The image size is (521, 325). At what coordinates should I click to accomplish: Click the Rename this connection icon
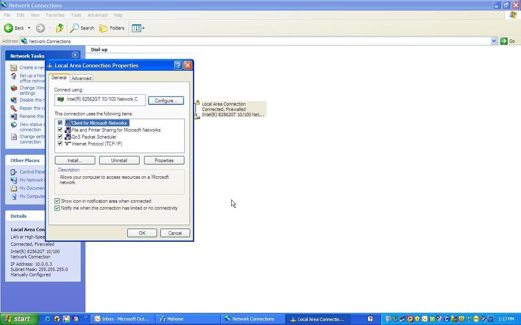click(x=14, y=116)
